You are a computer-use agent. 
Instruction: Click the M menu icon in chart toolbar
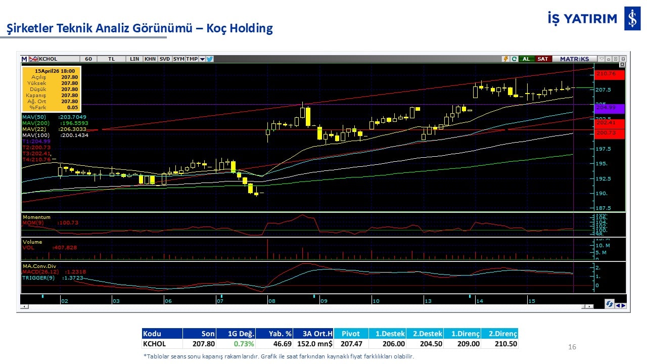pyautogui.click(x=24, y=59)
